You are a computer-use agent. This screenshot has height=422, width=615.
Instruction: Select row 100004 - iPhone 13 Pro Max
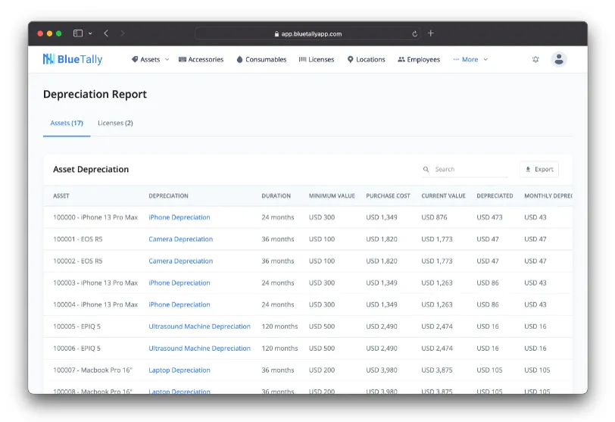[308, 305]
